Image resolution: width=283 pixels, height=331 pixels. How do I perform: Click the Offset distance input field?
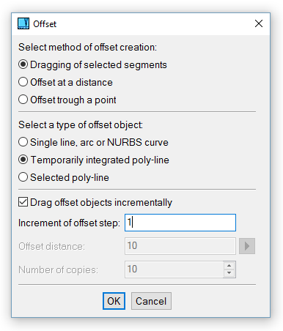click(x=180, y=246)
